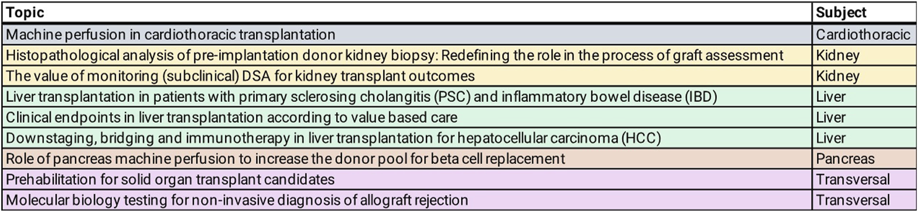Screen dimensions: 918x212
Task: Click the Pancreas subject cell
Action: tap(864, 159)
